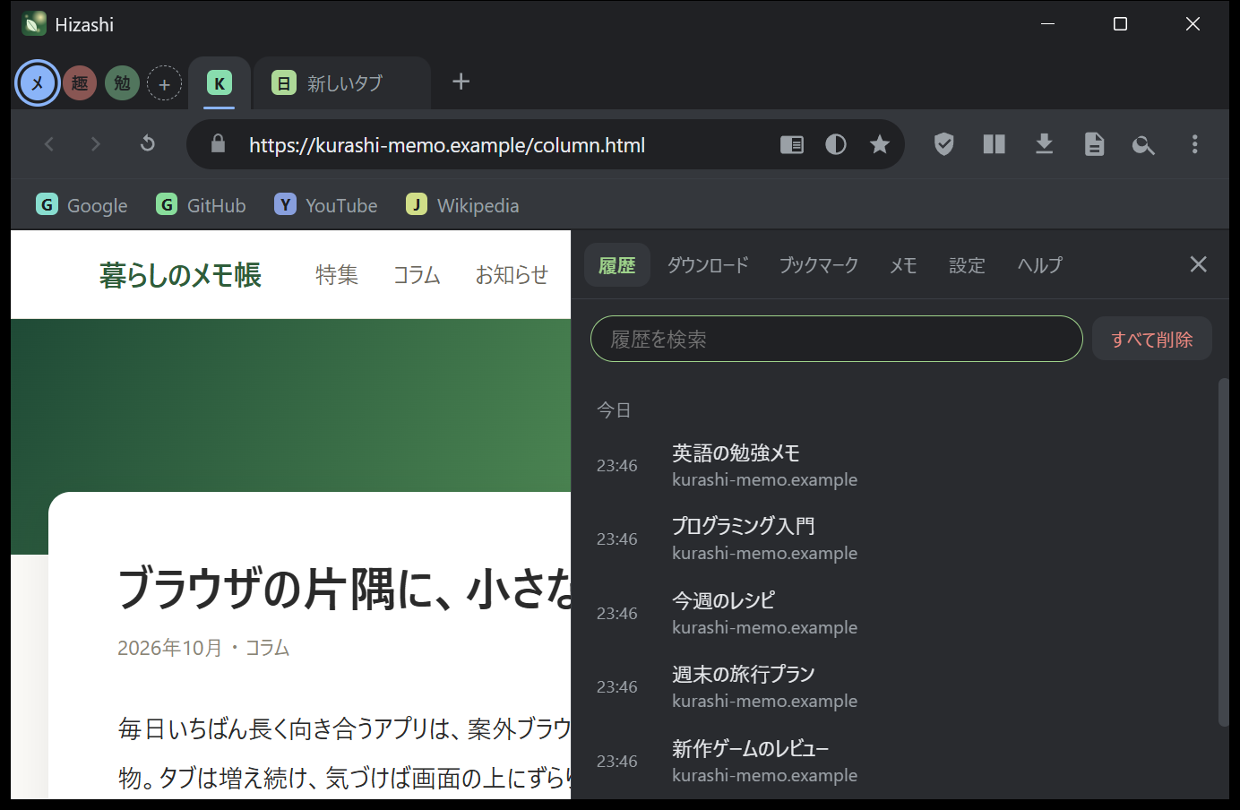Viewport: 1240px width, 810px height.
Task: Focus the 履歴を検索 search field
Action: 837,339
